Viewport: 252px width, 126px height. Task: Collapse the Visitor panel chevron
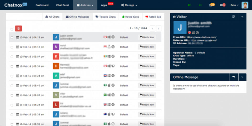click(242, 17)
